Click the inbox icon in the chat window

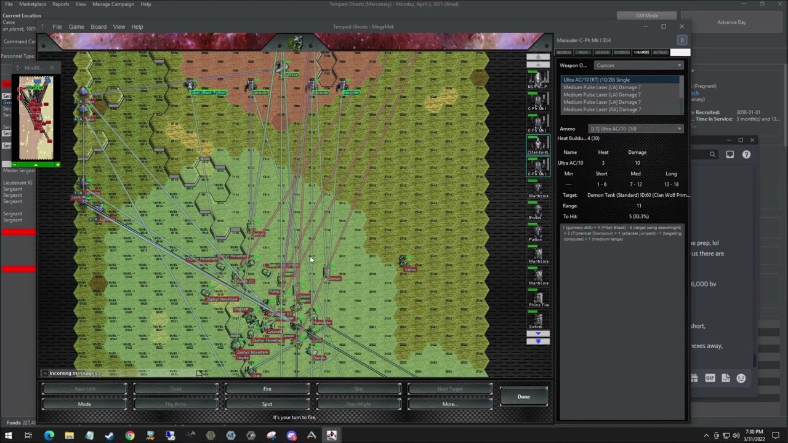tap(730, 154)
